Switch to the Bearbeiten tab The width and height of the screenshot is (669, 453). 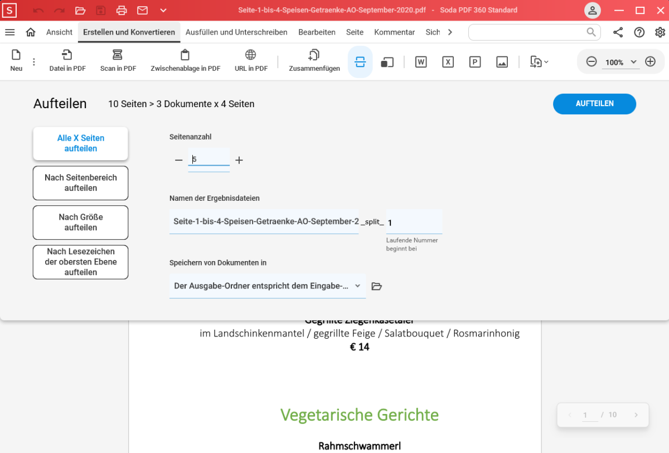[317, 32]
